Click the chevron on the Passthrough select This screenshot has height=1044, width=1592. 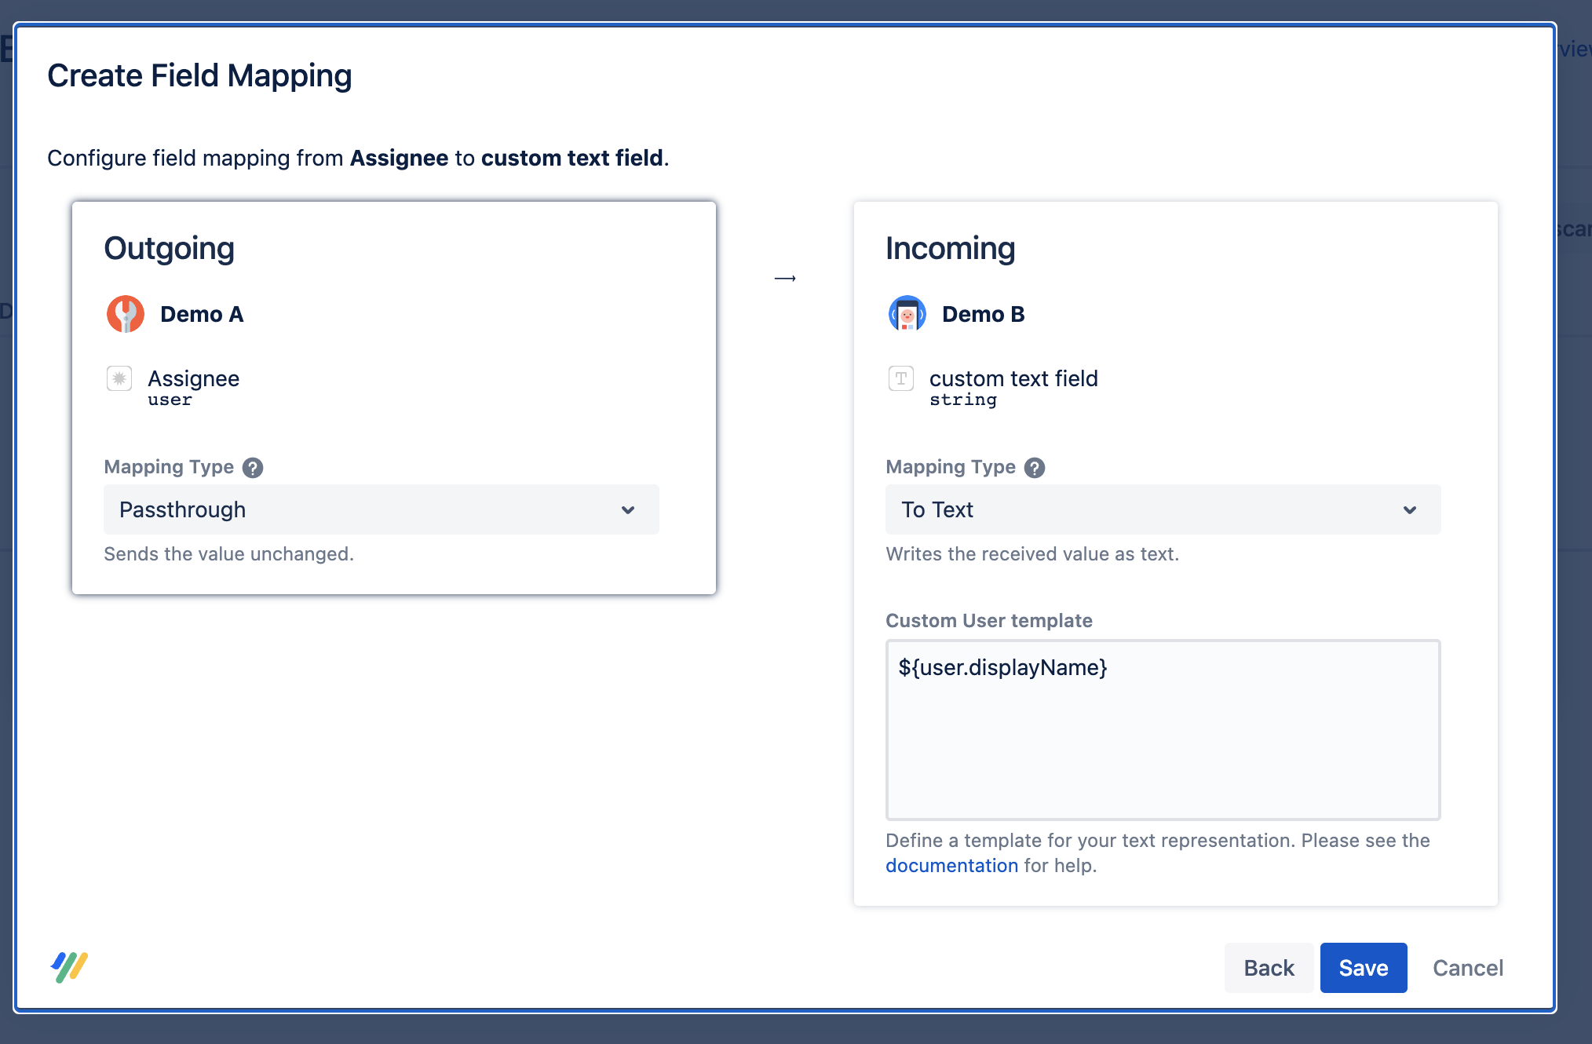[x=628, y=510]
